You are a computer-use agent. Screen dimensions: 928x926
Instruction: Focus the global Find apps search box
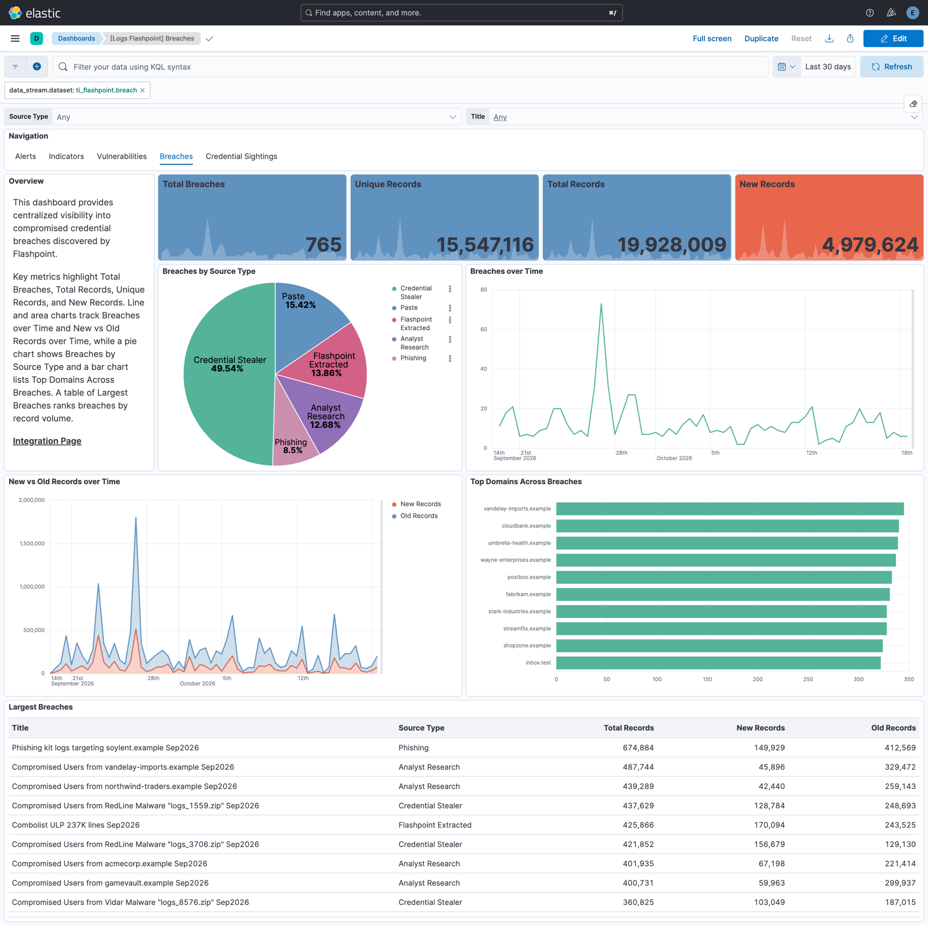pos(461,13)
